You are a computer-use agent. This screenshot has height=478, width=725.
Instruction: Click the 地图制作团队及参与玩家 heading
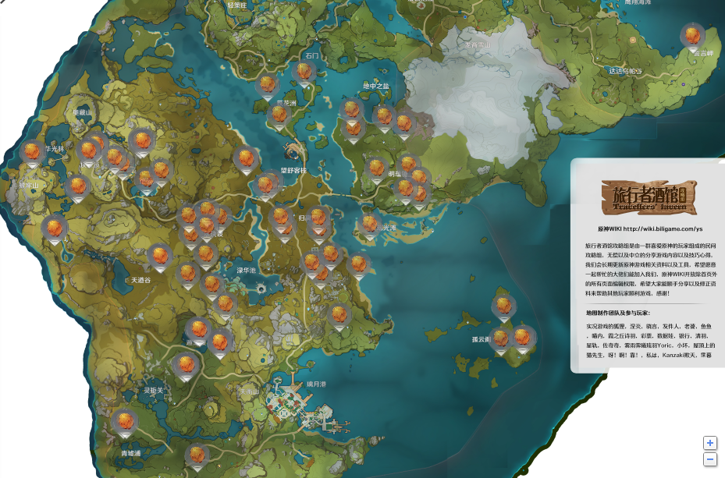coord(618,313)
